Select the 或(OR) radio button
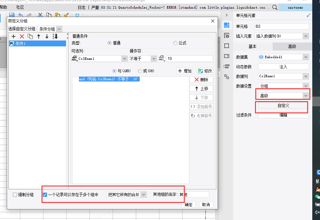 140,71
